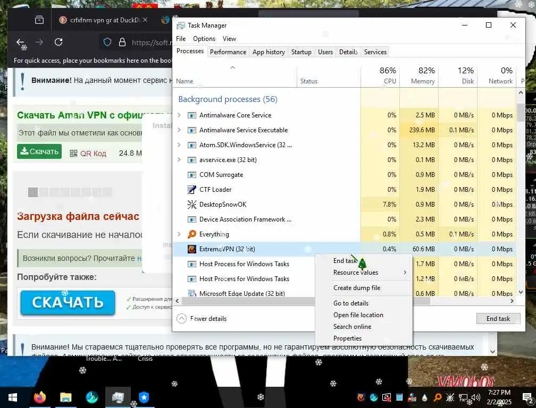Click the teal wave app taskbar icon
Image resolution: width=536 pixels, height=408 pixels.
click(92, 397)
